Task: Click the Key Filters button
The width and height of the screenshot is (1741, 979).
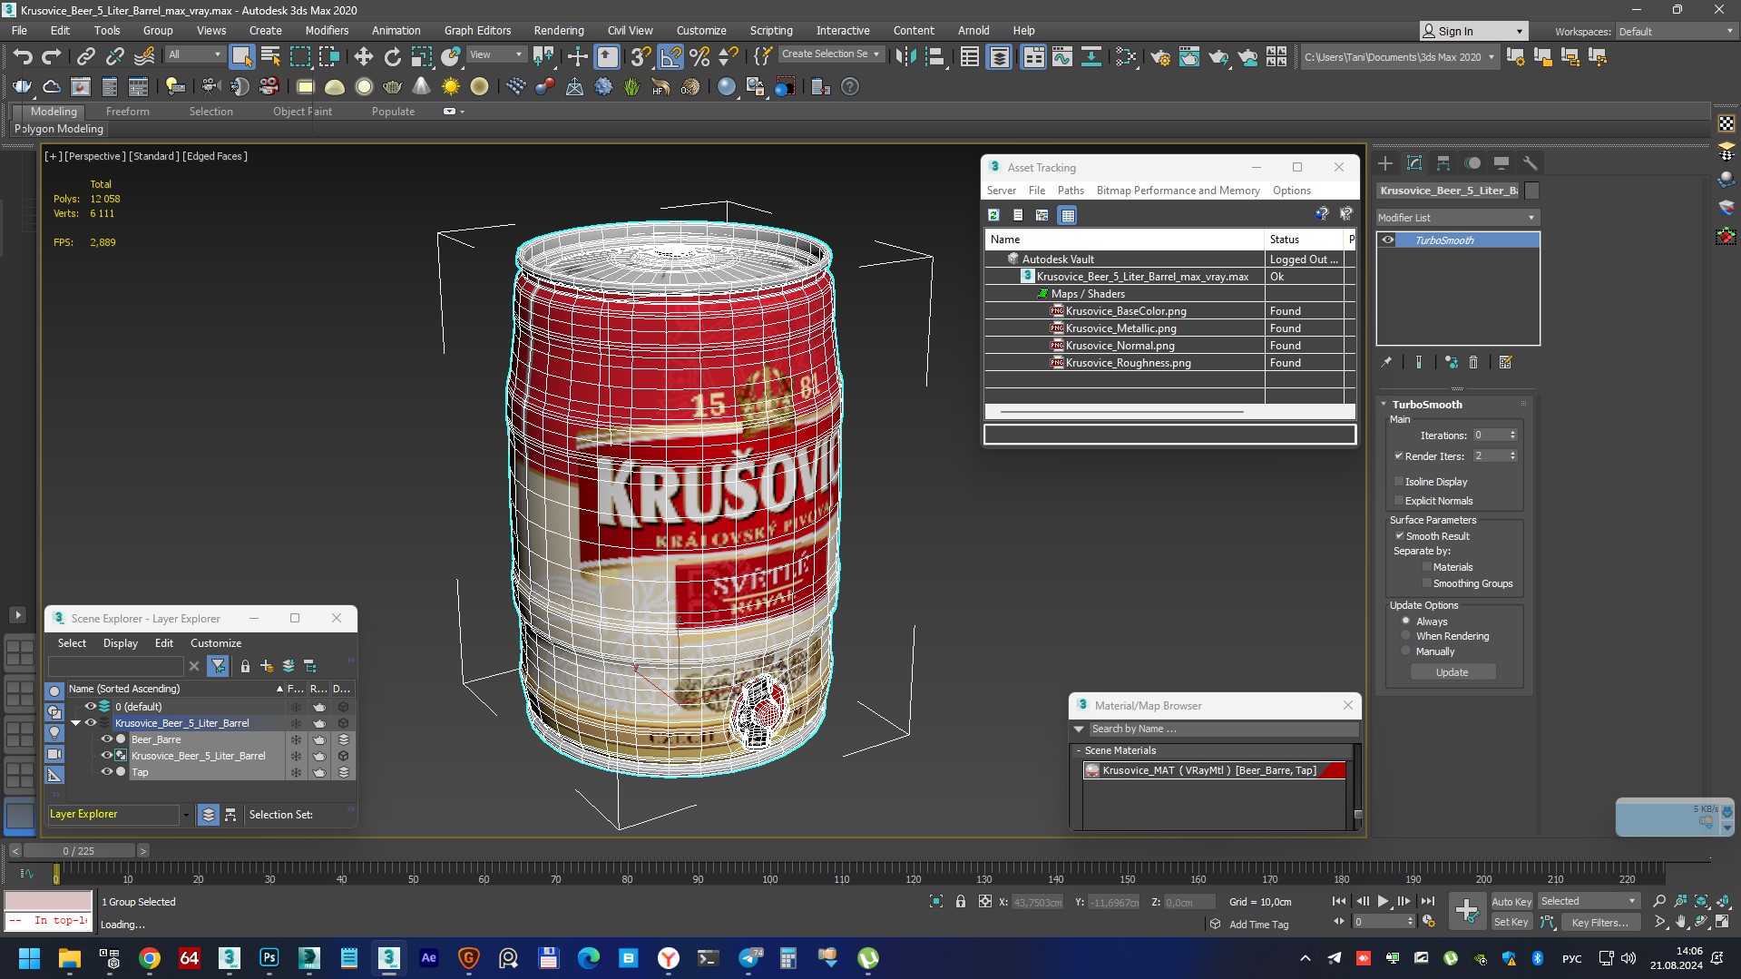Action: pos(1600,923)
